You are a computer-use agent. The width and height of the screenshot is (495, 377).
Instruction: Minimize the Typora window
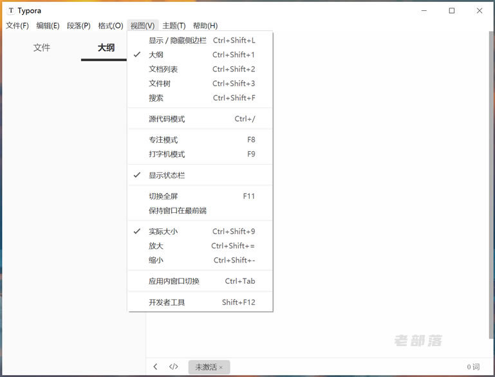click(424, 10)
